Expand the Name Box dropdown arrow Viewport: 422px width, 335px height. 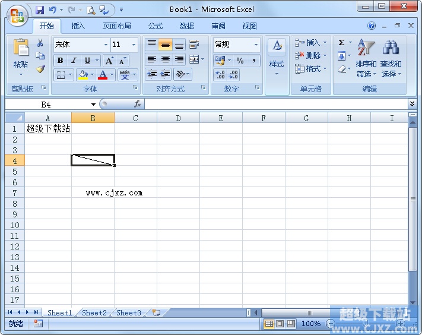click(93, 105)
